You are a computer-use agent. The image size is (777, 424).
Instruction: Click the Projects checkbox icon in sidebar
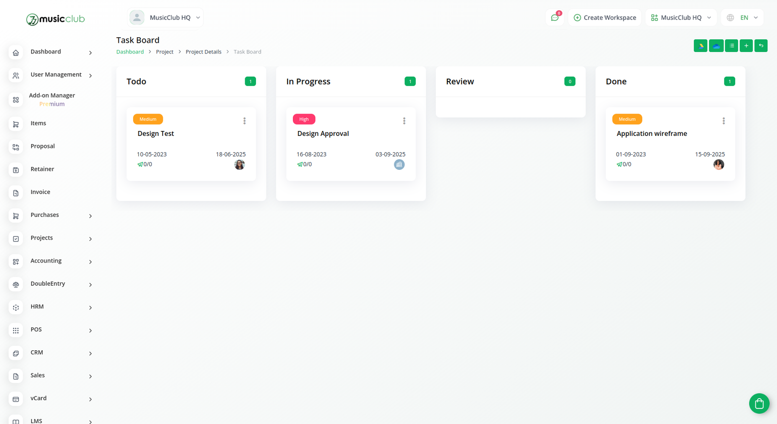point(16,239)
